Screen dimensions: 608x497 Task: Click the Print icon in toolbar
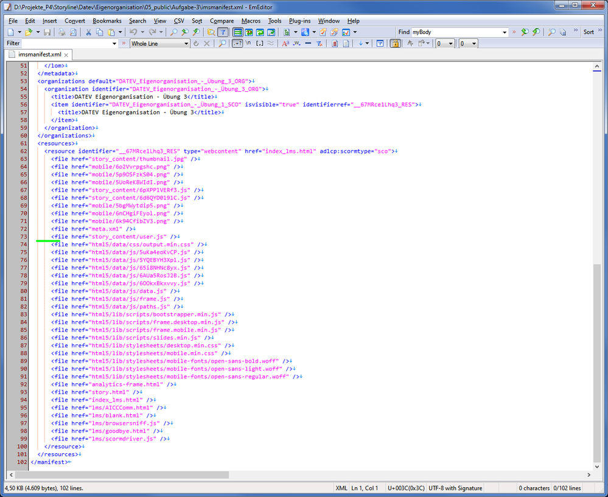click(62, 32)
